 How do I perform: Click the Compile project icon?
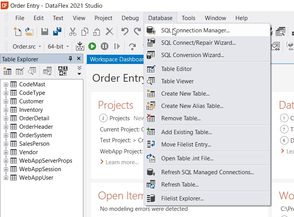click(x=80, y=47)
